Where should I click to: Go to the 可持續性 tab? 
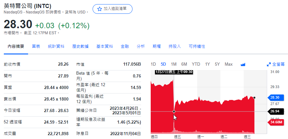click(197, 46)
